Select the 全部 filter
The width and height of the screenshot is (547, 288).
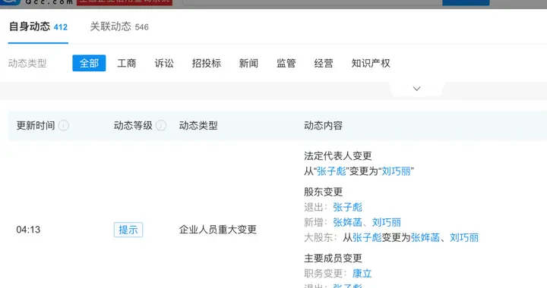[89, 63]
